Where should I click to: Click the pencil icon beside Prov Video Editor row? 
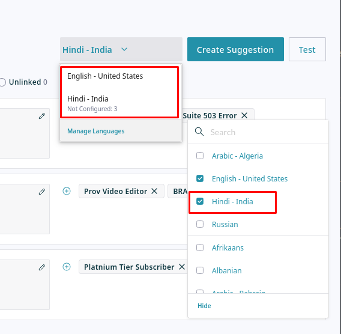click(42, 192)
